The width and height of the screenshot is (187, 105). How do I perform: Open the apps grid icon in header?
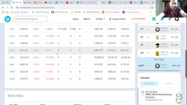click(154, 19)
